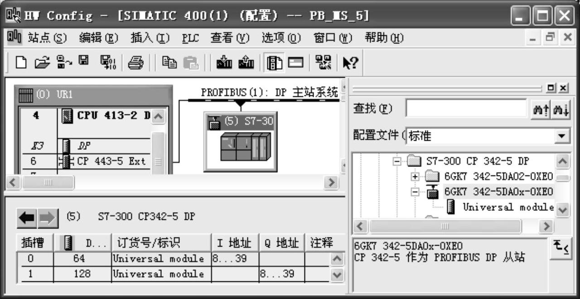Click the forward arrow in the detail pane
Viewport: 580px width, 299px height.
[48, 218]
